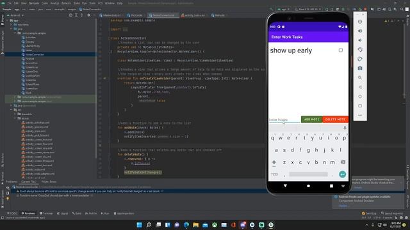Tap the phone's back navigation triangle
410x230 pixels.
click(285, 186)
